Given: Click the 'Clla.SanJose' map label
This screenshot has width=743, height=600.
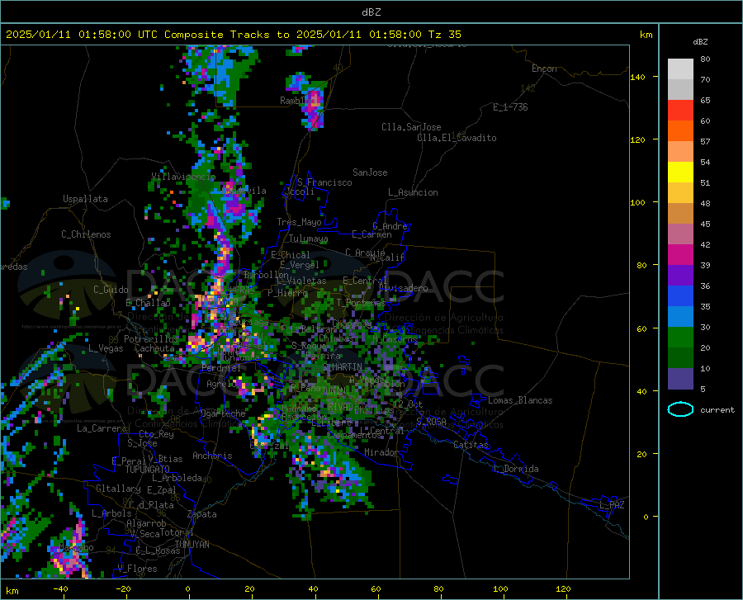Looking at the screenshot, I should (411, 127).
